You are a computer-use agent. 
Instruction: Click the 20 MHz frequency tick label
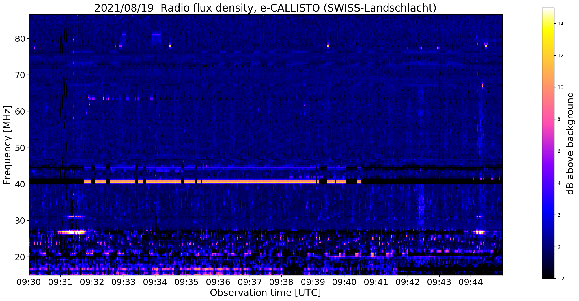(20, 257)
